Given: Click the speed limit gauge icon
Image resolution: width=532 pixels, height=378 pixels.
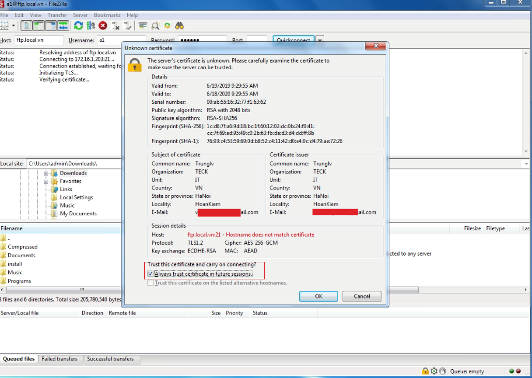Looking at the screenshot, I should (x=443, y=371).
